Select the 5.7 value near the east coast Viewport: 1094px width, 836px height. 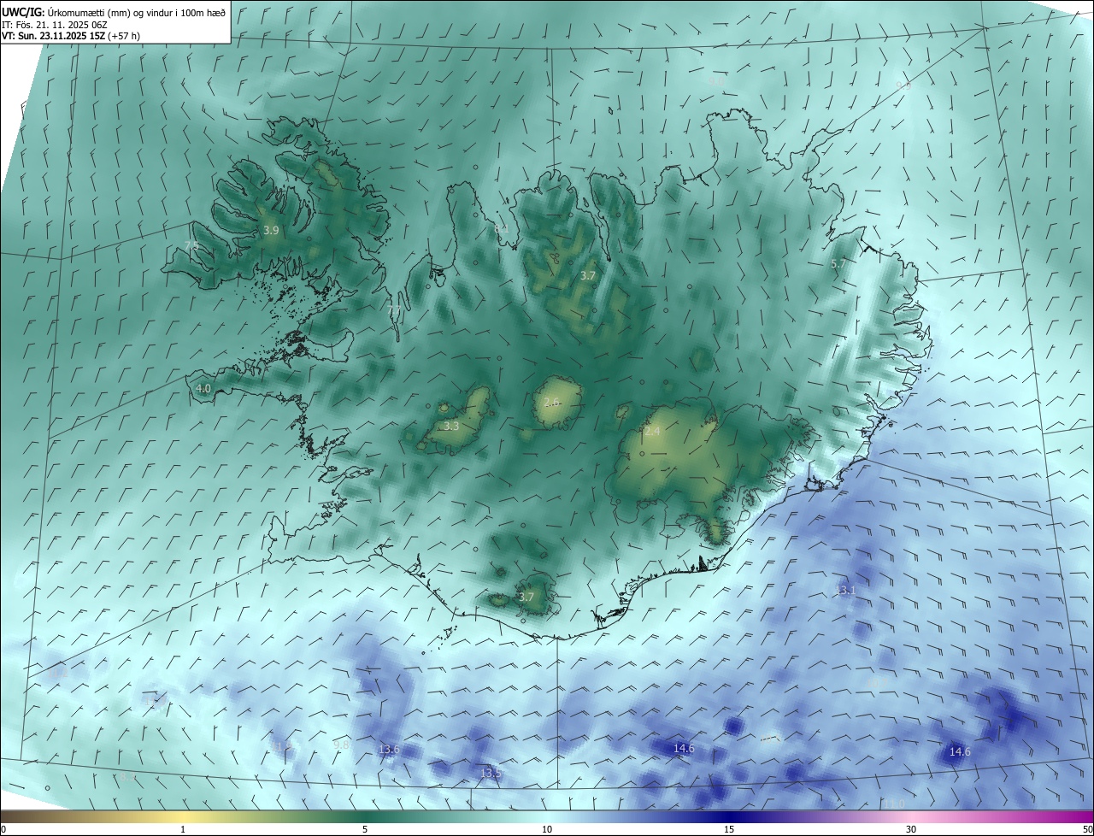(838, 264)
